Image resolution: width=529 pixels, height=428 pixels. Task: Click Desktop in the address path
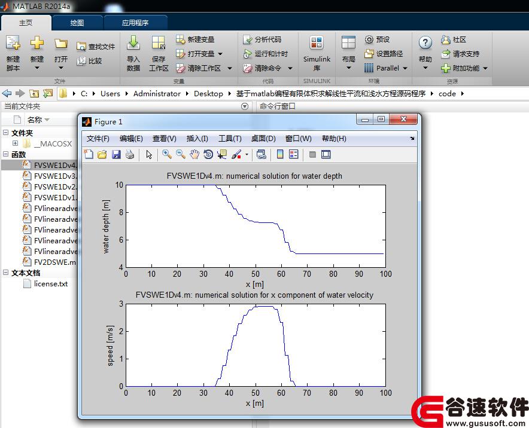[208, 94]
